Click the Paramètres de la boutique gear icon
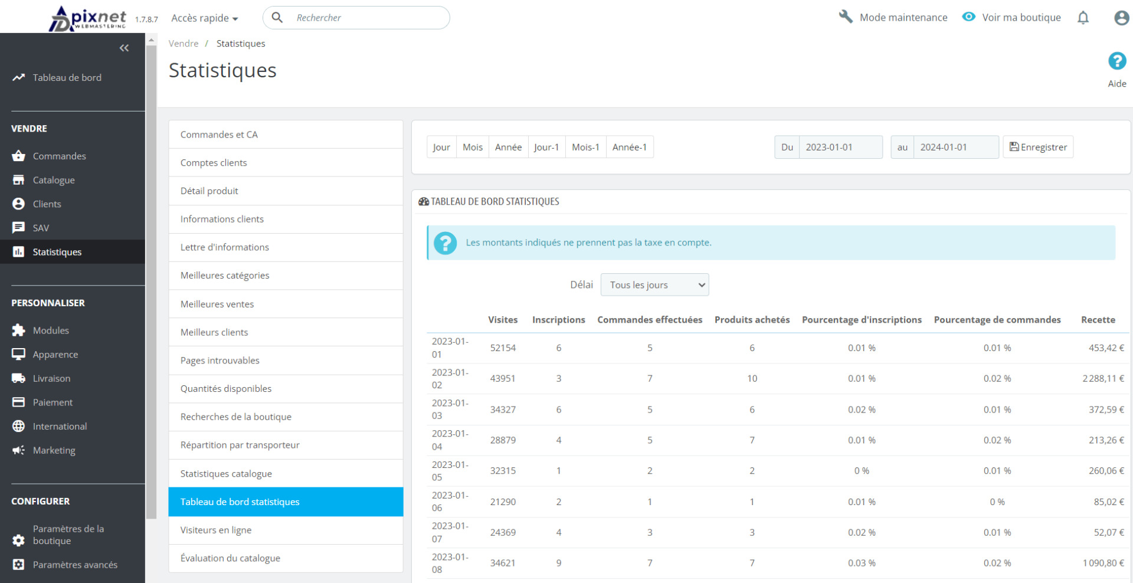The height and width of the screenshot is (583, 1133). tap(19, 541)
